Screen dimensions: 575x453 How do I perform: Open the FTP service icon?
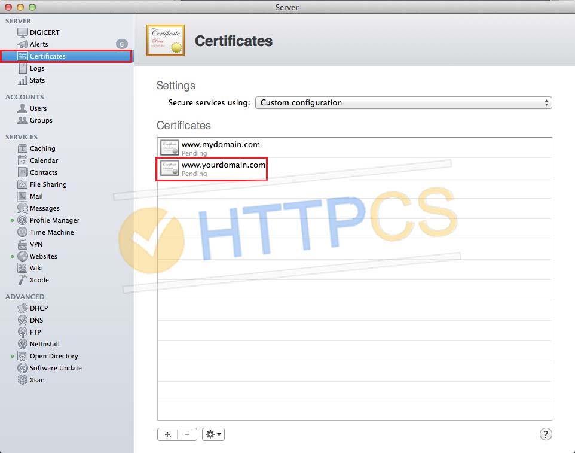pos(22,332)
